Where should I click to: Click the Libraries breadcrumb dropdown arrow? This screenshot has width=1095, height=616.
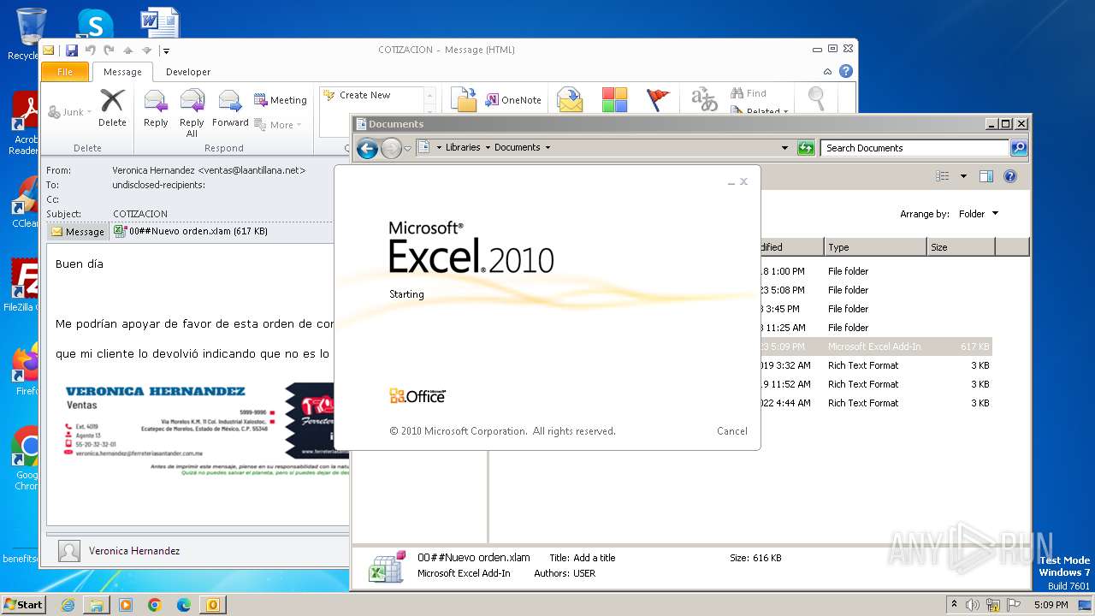click(488, 147)
